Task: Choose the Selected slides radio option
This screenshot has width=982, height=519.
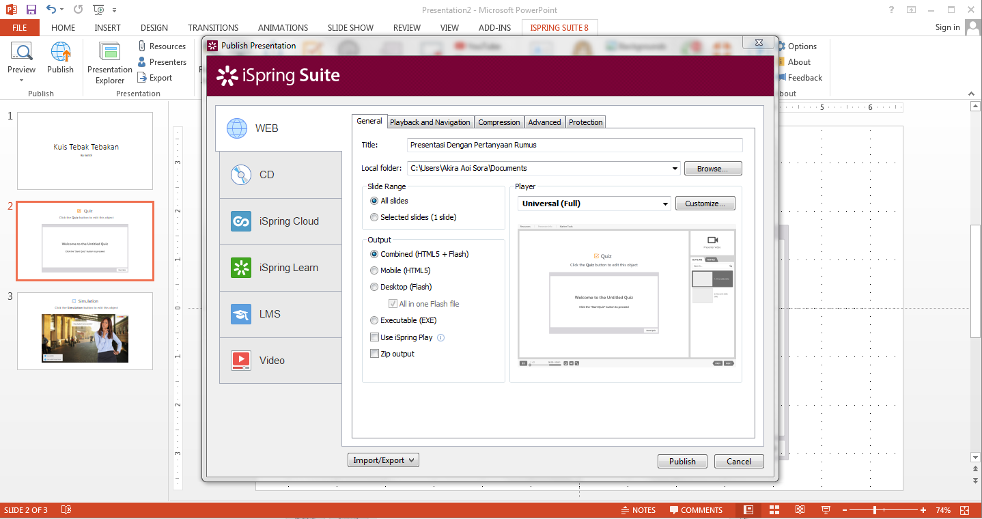Action: (374, 217)
